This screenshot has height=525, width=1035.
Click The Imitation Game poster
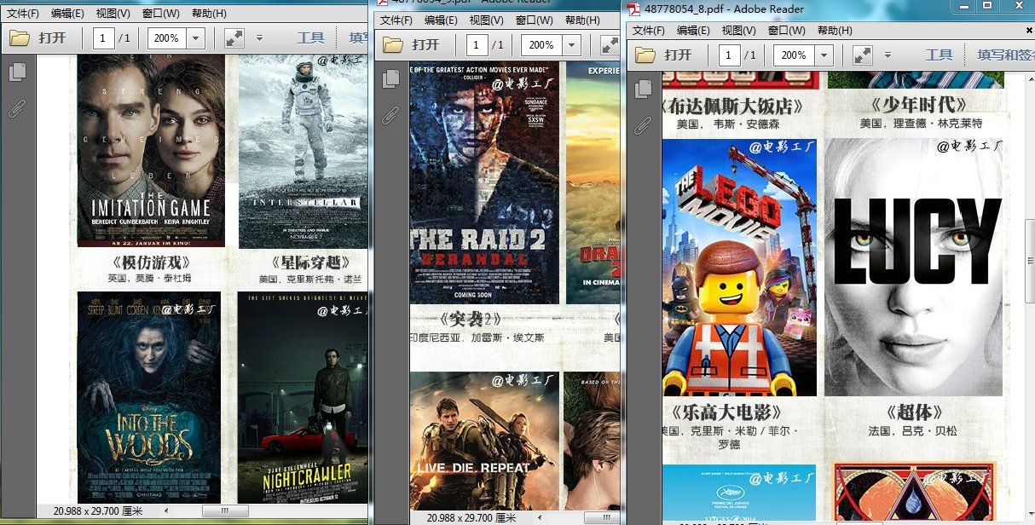(151, 150)
